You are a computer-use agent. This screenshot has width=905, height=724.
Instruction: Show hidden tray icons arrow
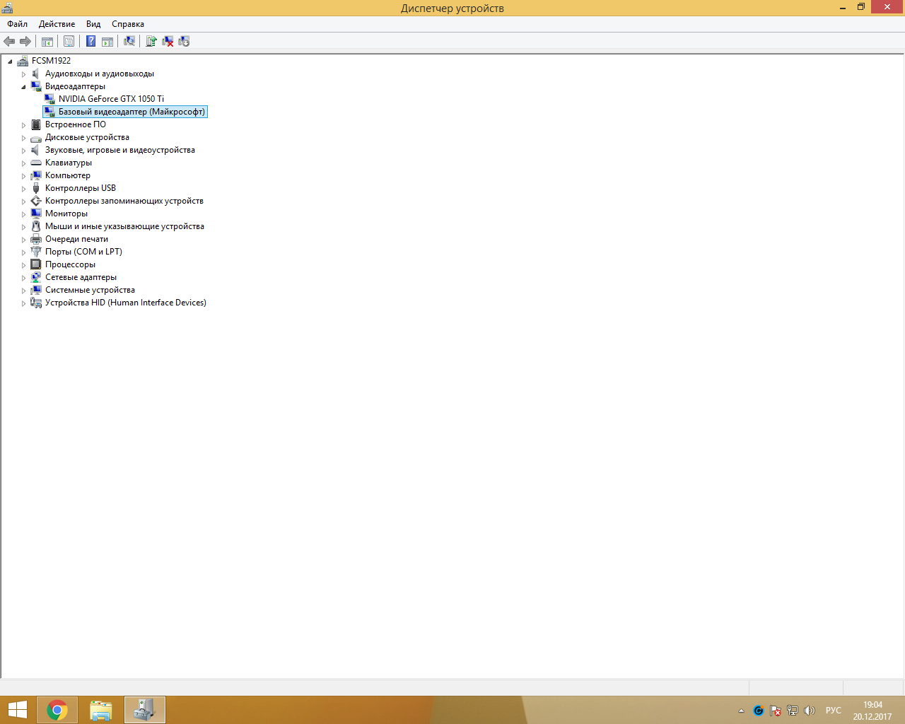pos(741,711)
